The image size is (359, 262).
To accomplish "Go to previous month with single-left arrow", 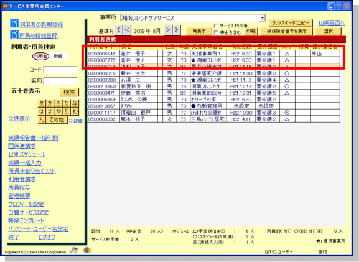I will [x=128, y=30].
